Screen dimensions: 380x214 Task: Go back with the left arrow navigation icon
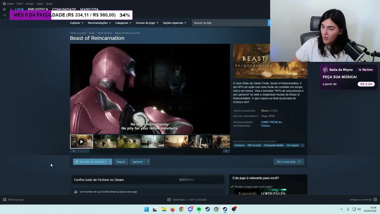click(4, 9)
